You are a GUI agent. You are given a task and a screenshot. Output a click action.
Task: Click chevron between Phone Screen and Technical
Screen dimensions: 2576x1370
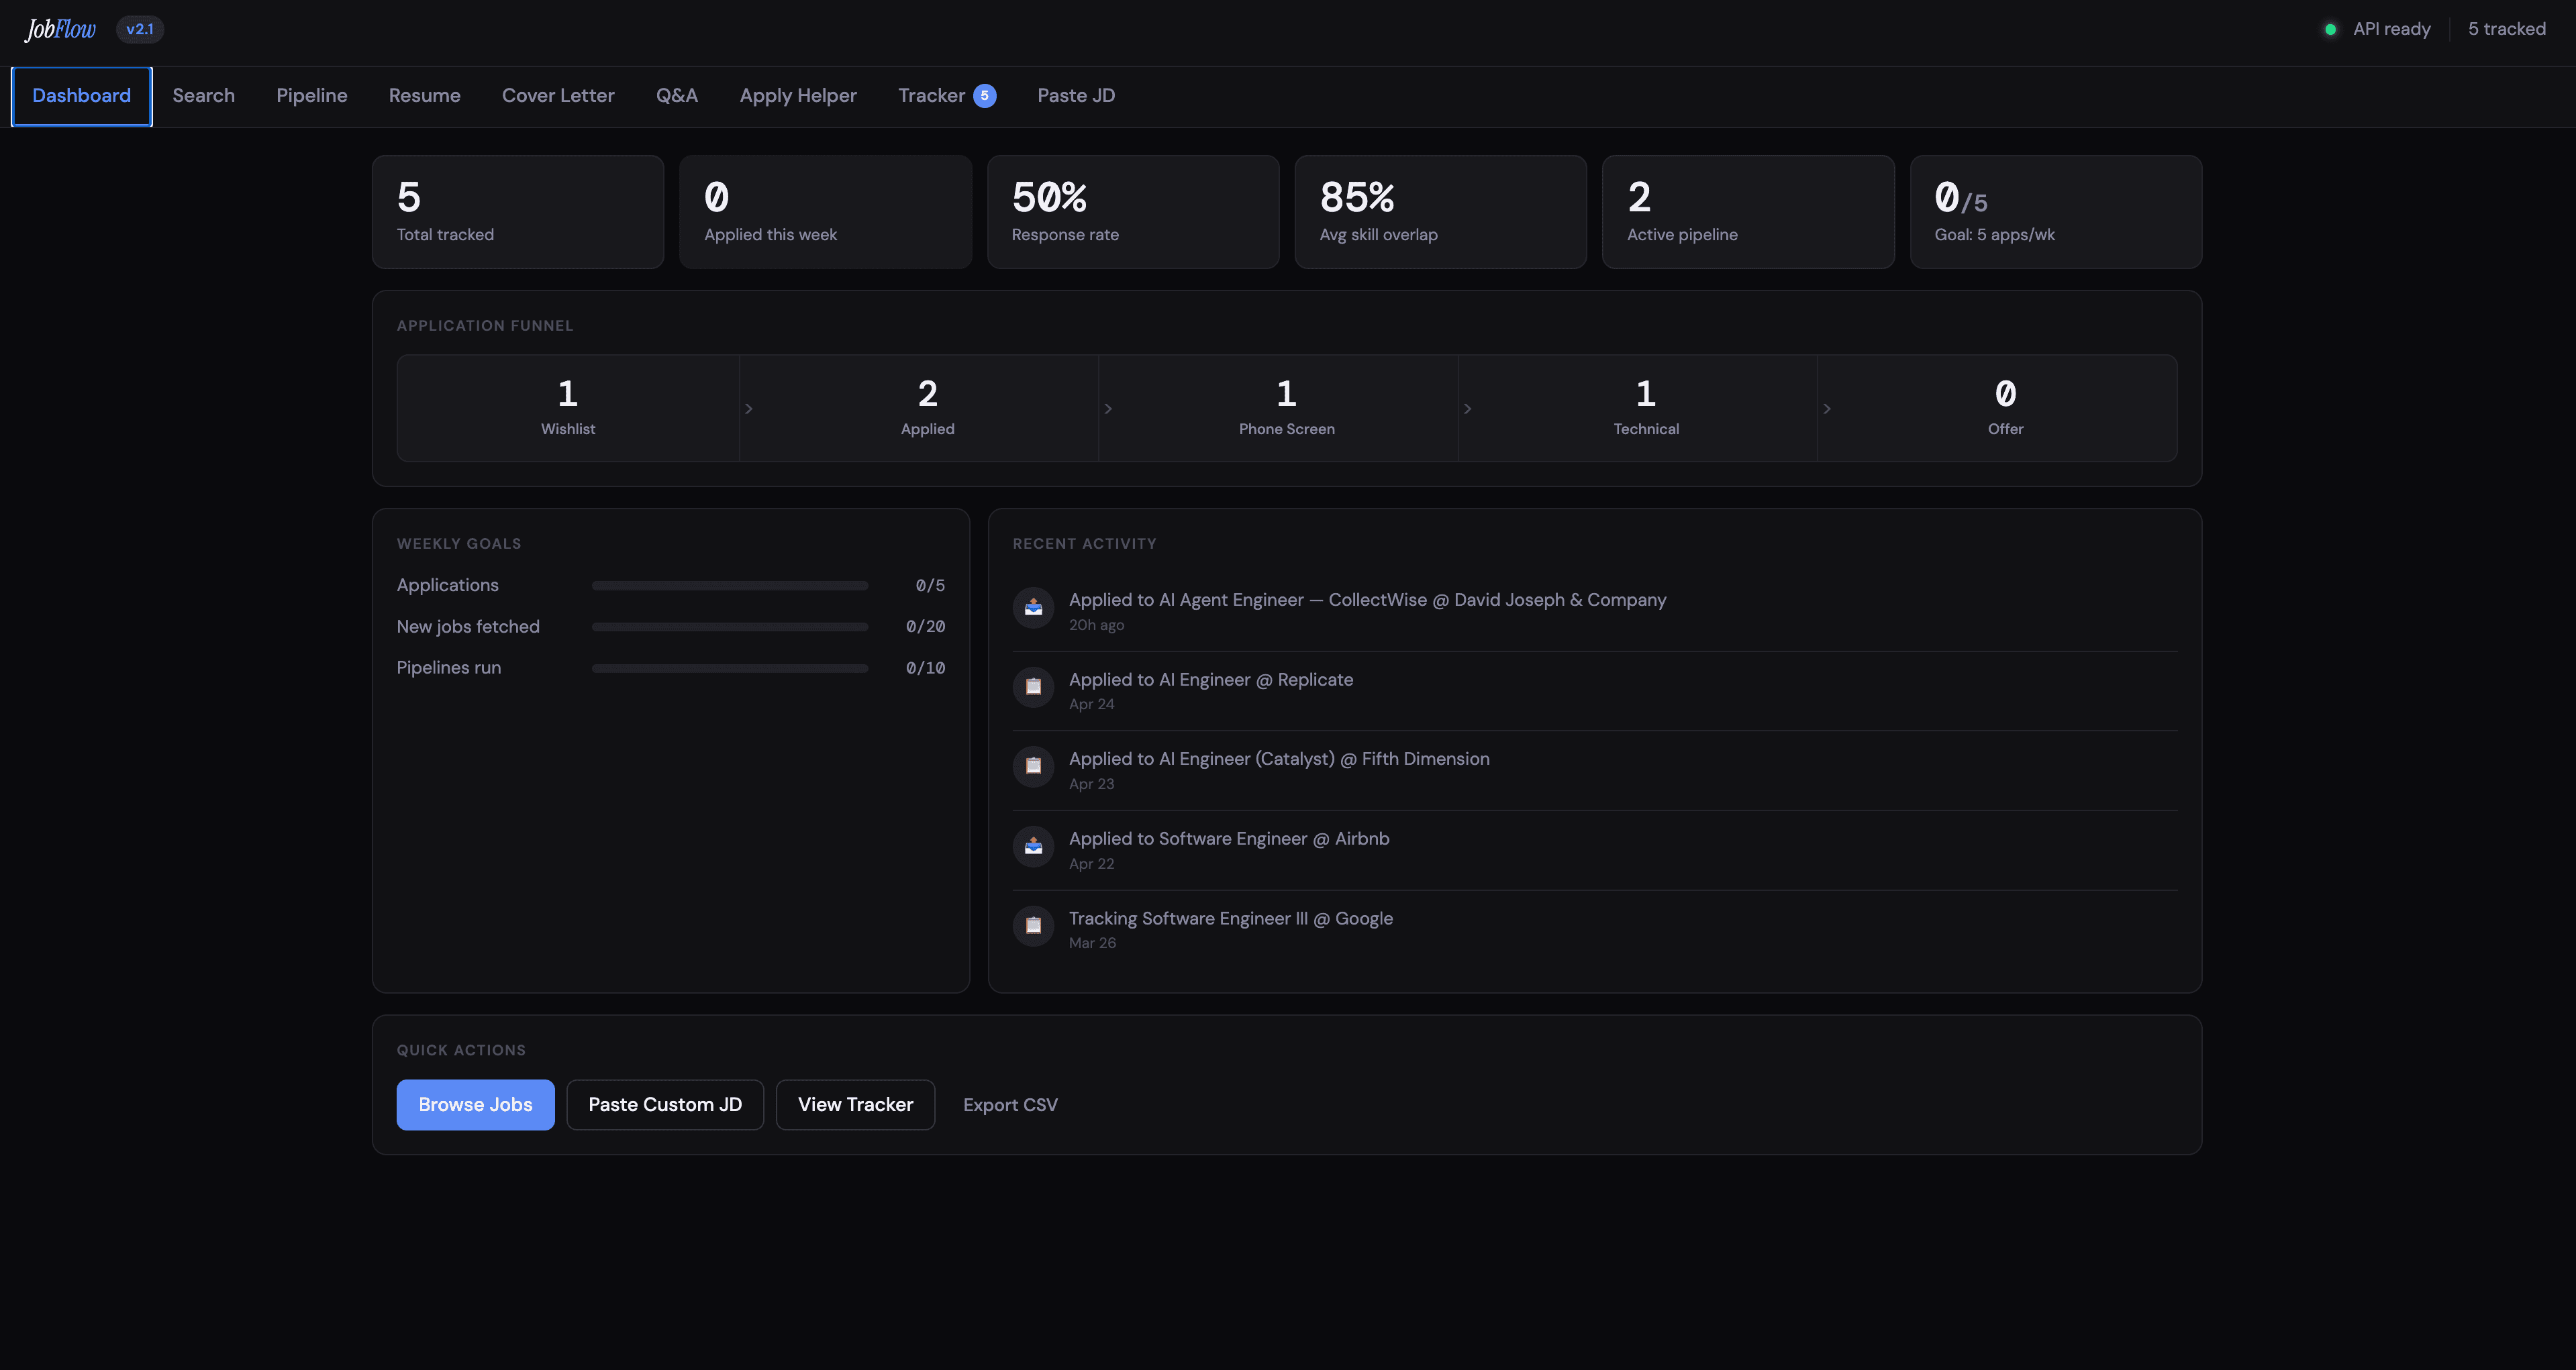1467,409
